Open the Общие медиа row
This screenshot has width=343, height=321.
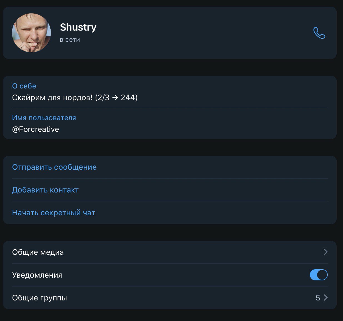[170, 252]
